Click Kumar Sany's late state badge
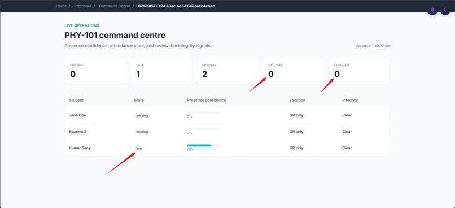 pos(139,148)
